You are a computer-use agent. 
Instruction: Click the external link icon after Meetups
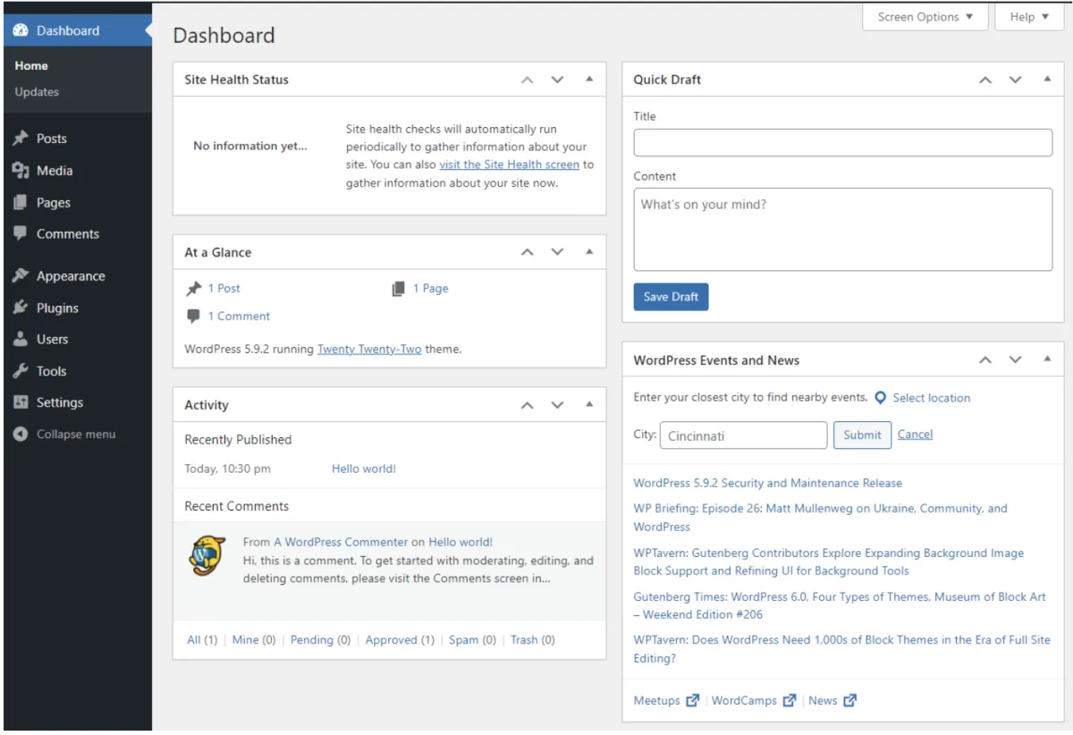tap(692, 701)
